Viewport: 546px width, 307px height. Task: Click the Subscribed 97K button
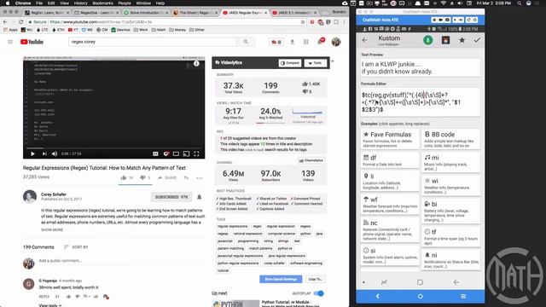171,197
